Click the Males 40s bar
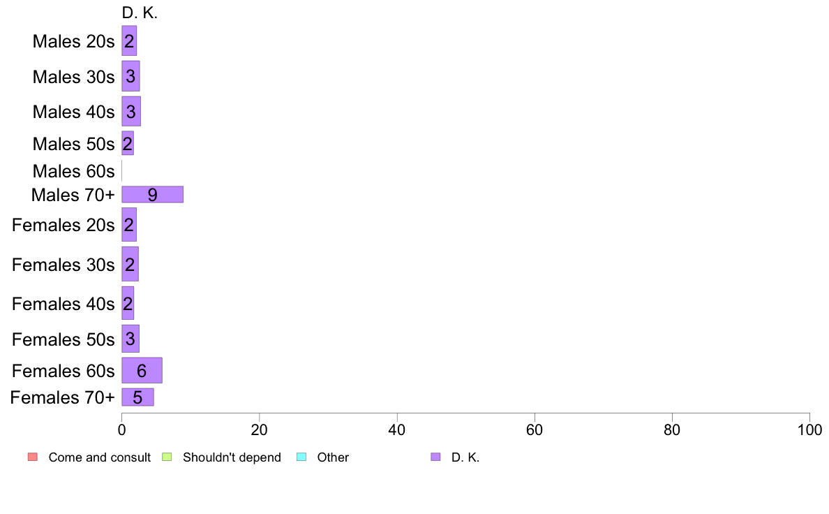This screenshot has width=829, height=514. click(131, 111)
